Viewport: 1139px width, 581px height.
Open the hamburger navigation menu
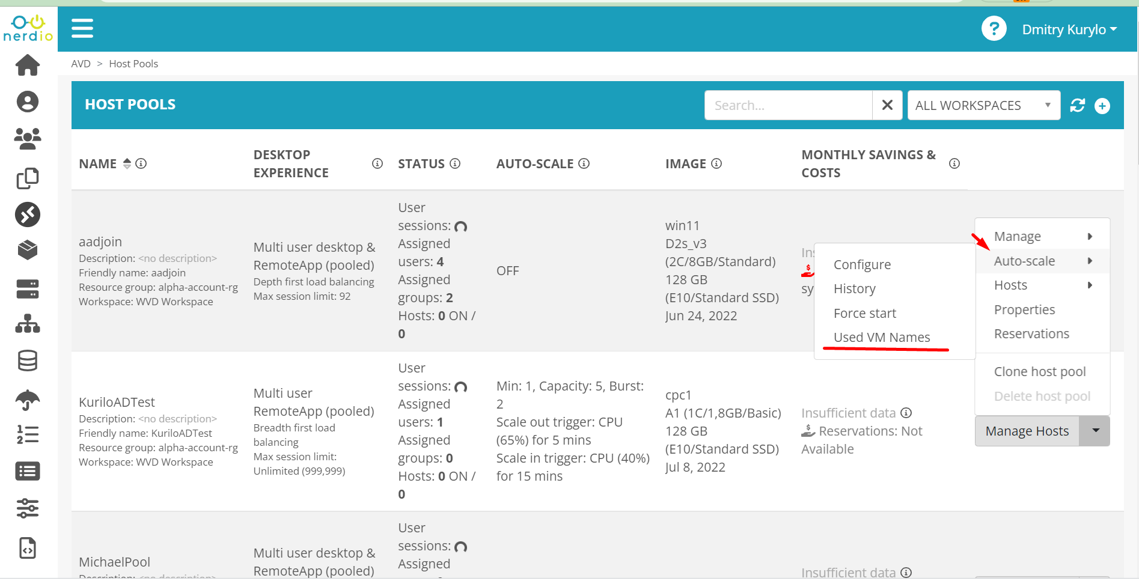tap(82, 28)
